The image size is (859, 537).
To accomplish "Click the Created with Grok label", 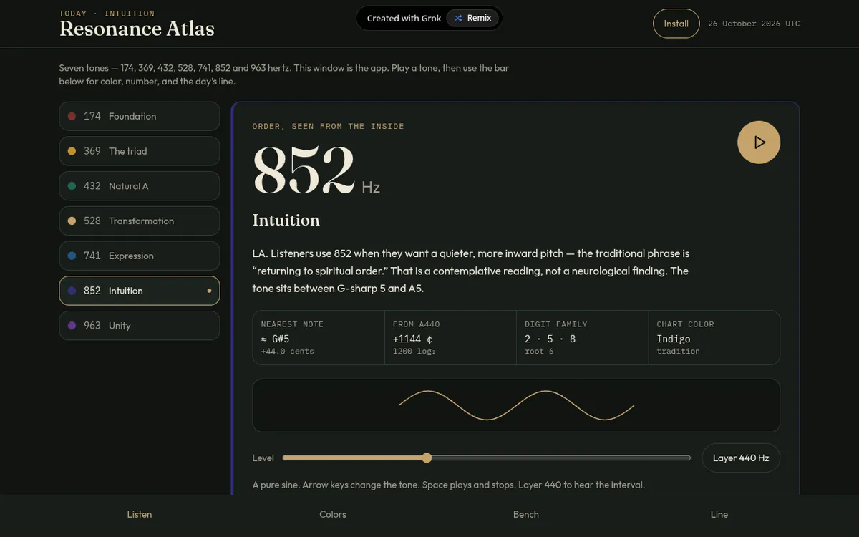I will [x=404, y=19].
